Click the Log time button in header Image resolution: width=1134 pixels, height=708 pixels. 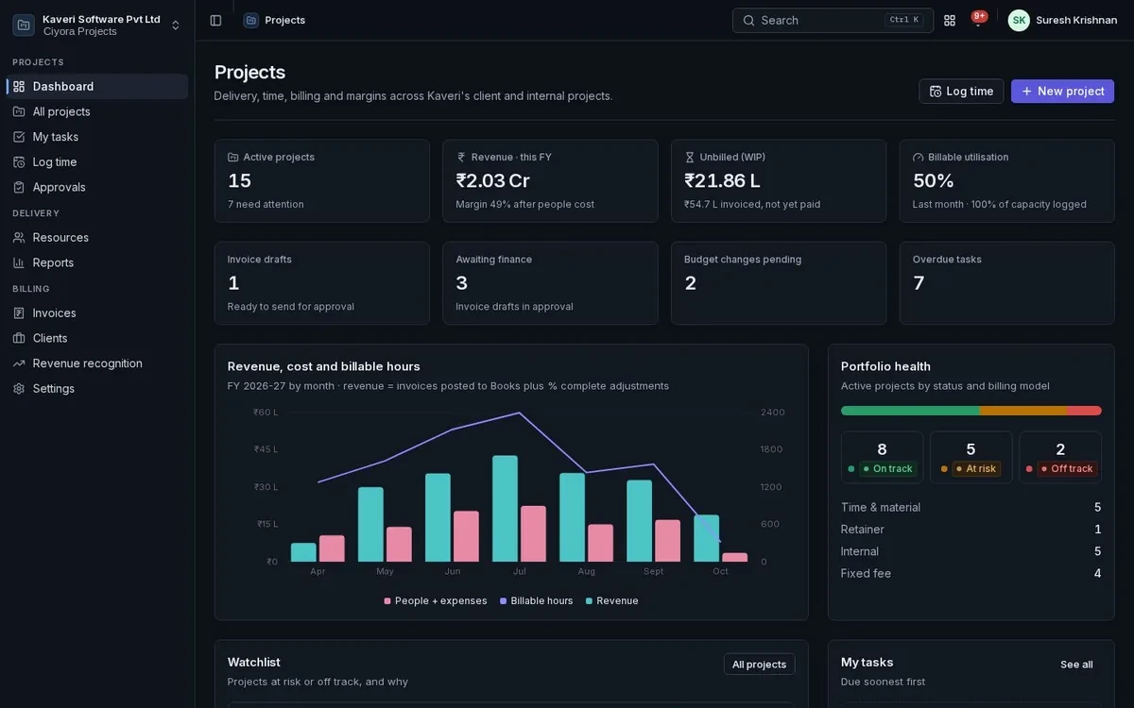click(x=961, y=91)
